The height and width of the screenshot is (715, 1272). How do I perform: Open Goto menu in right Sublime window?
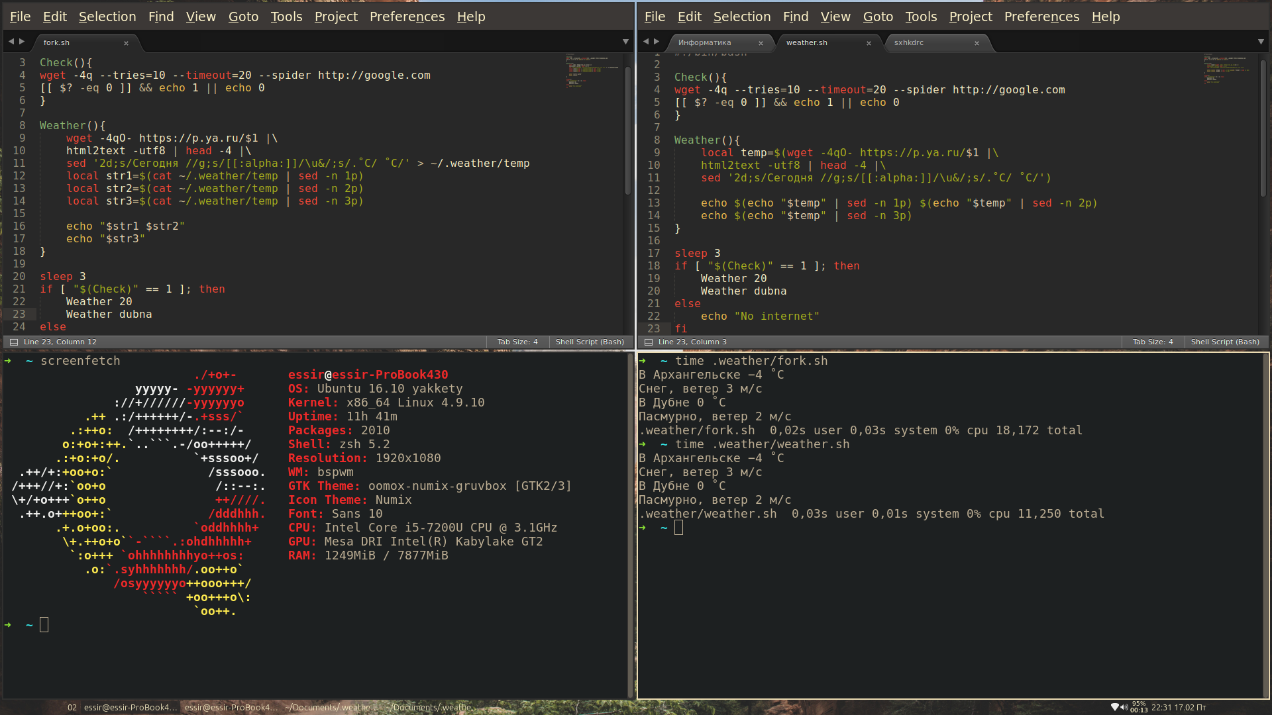click(x=878, y=17)
